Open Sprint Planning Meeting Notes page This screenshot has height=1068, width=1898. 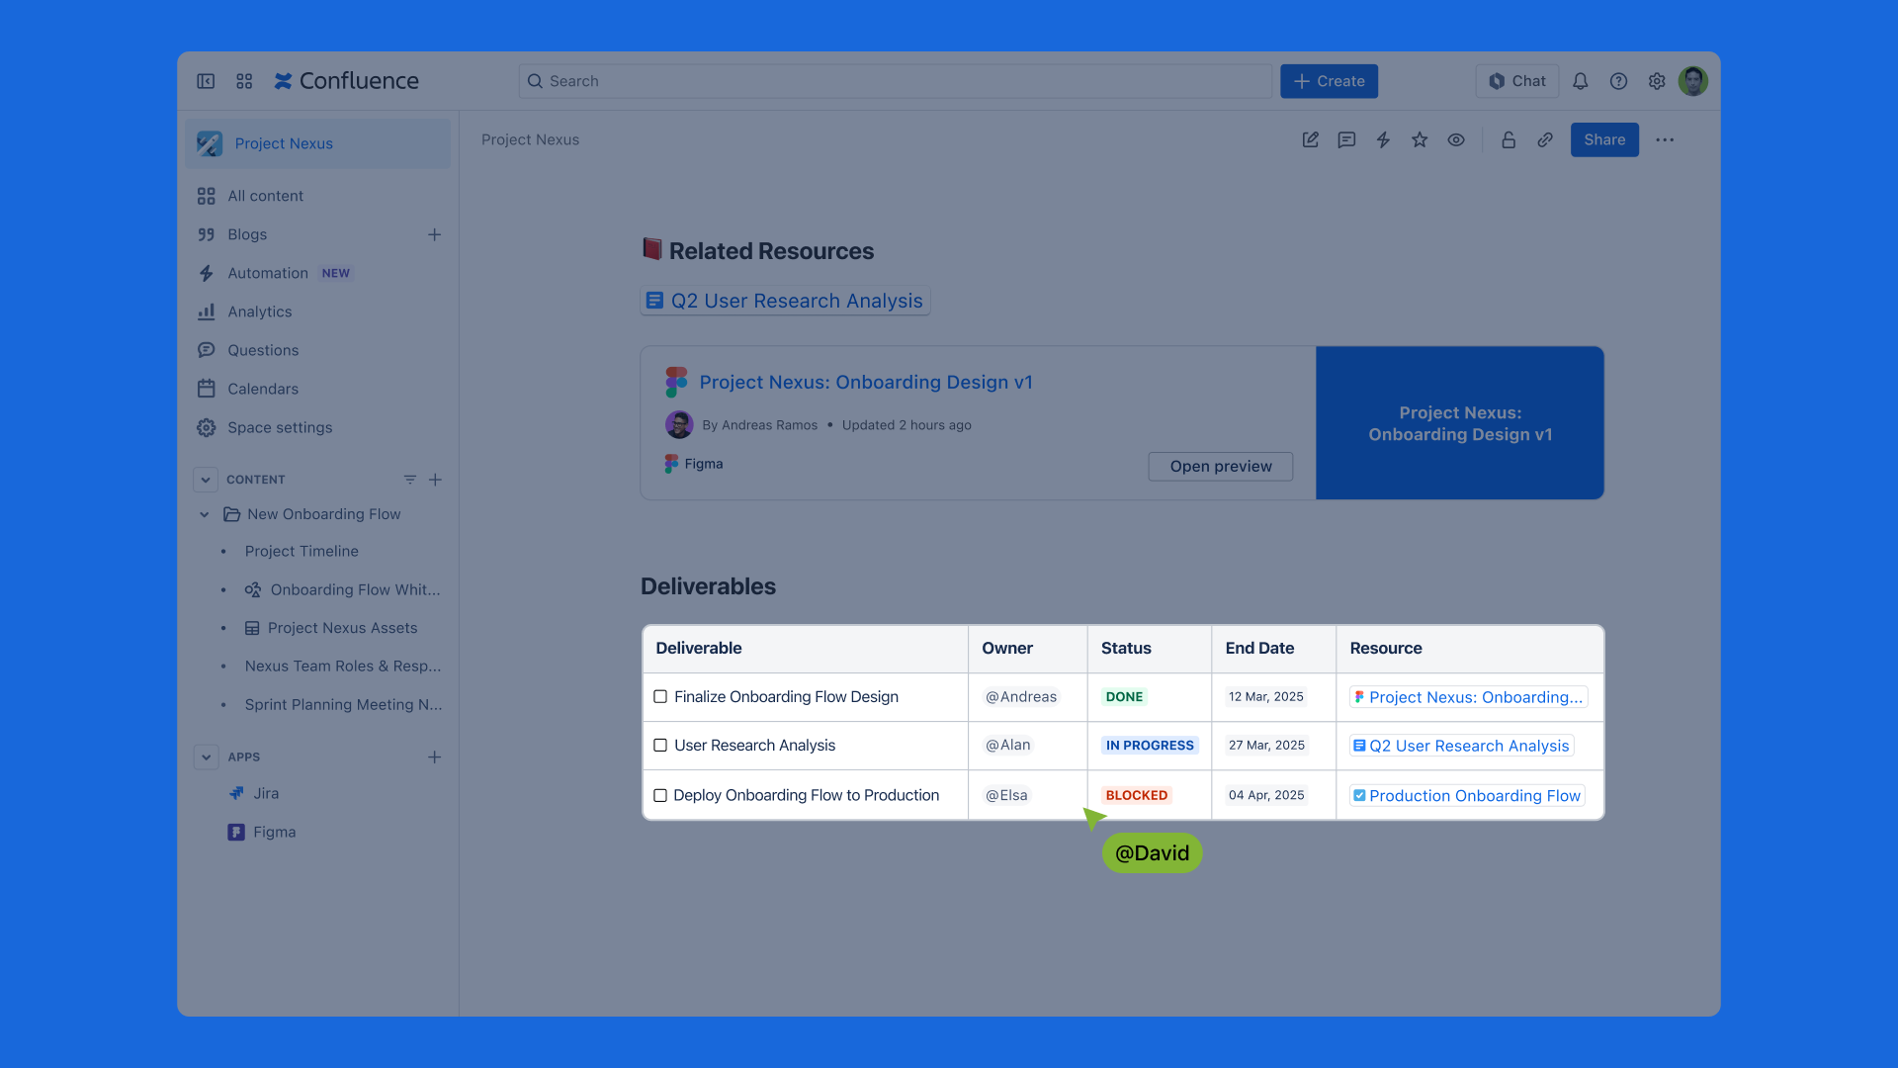[x=343, y=705]
